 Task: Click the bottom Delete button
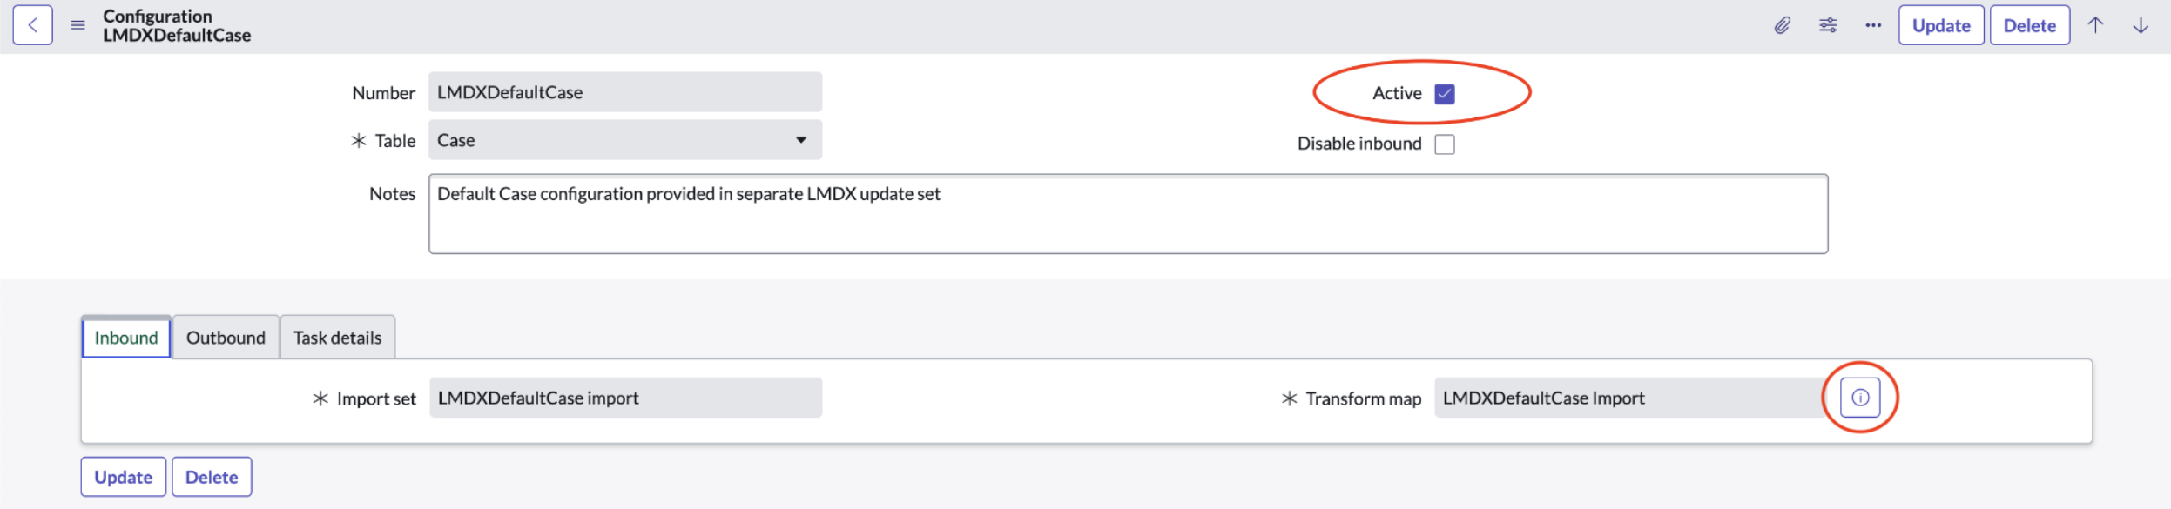(x=212, y=477)
